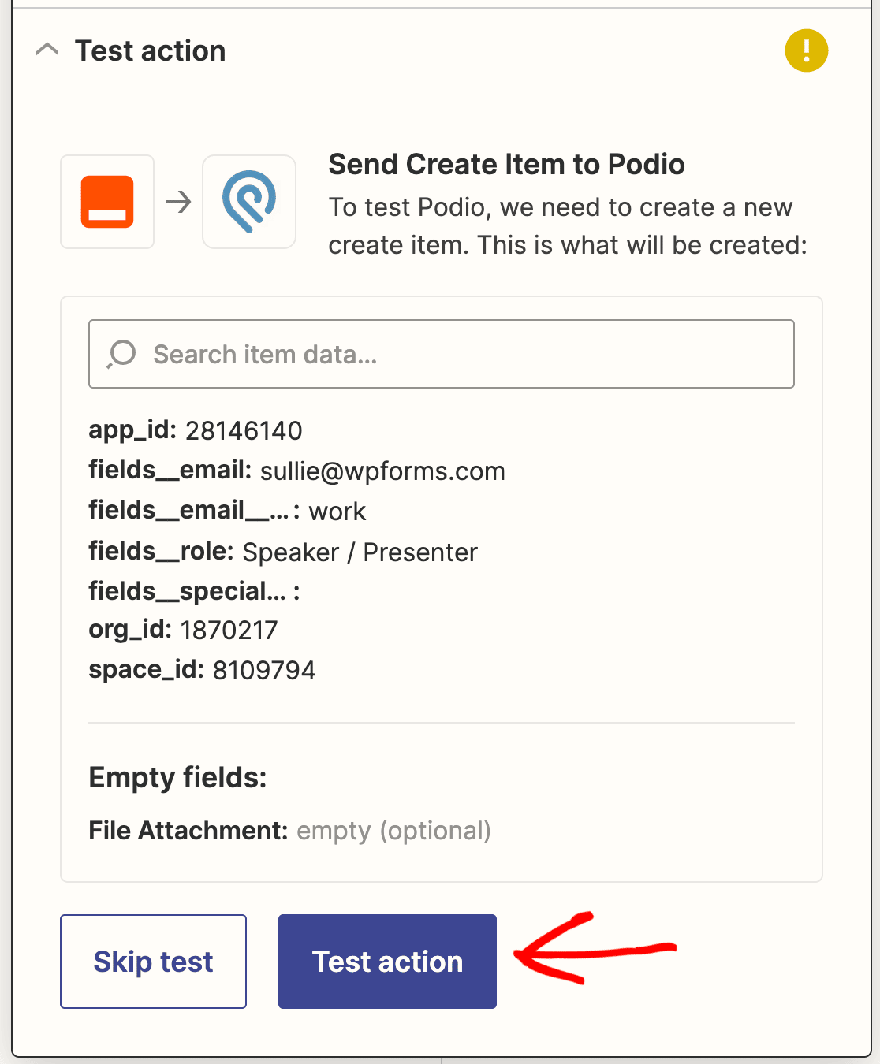The height and width of the screenshot is (1064, 880).
Task: Select the space_id value 8109794
Action: click(264, 670)
